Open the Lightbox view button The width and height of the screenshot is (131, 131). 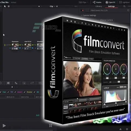pos(124,2)
